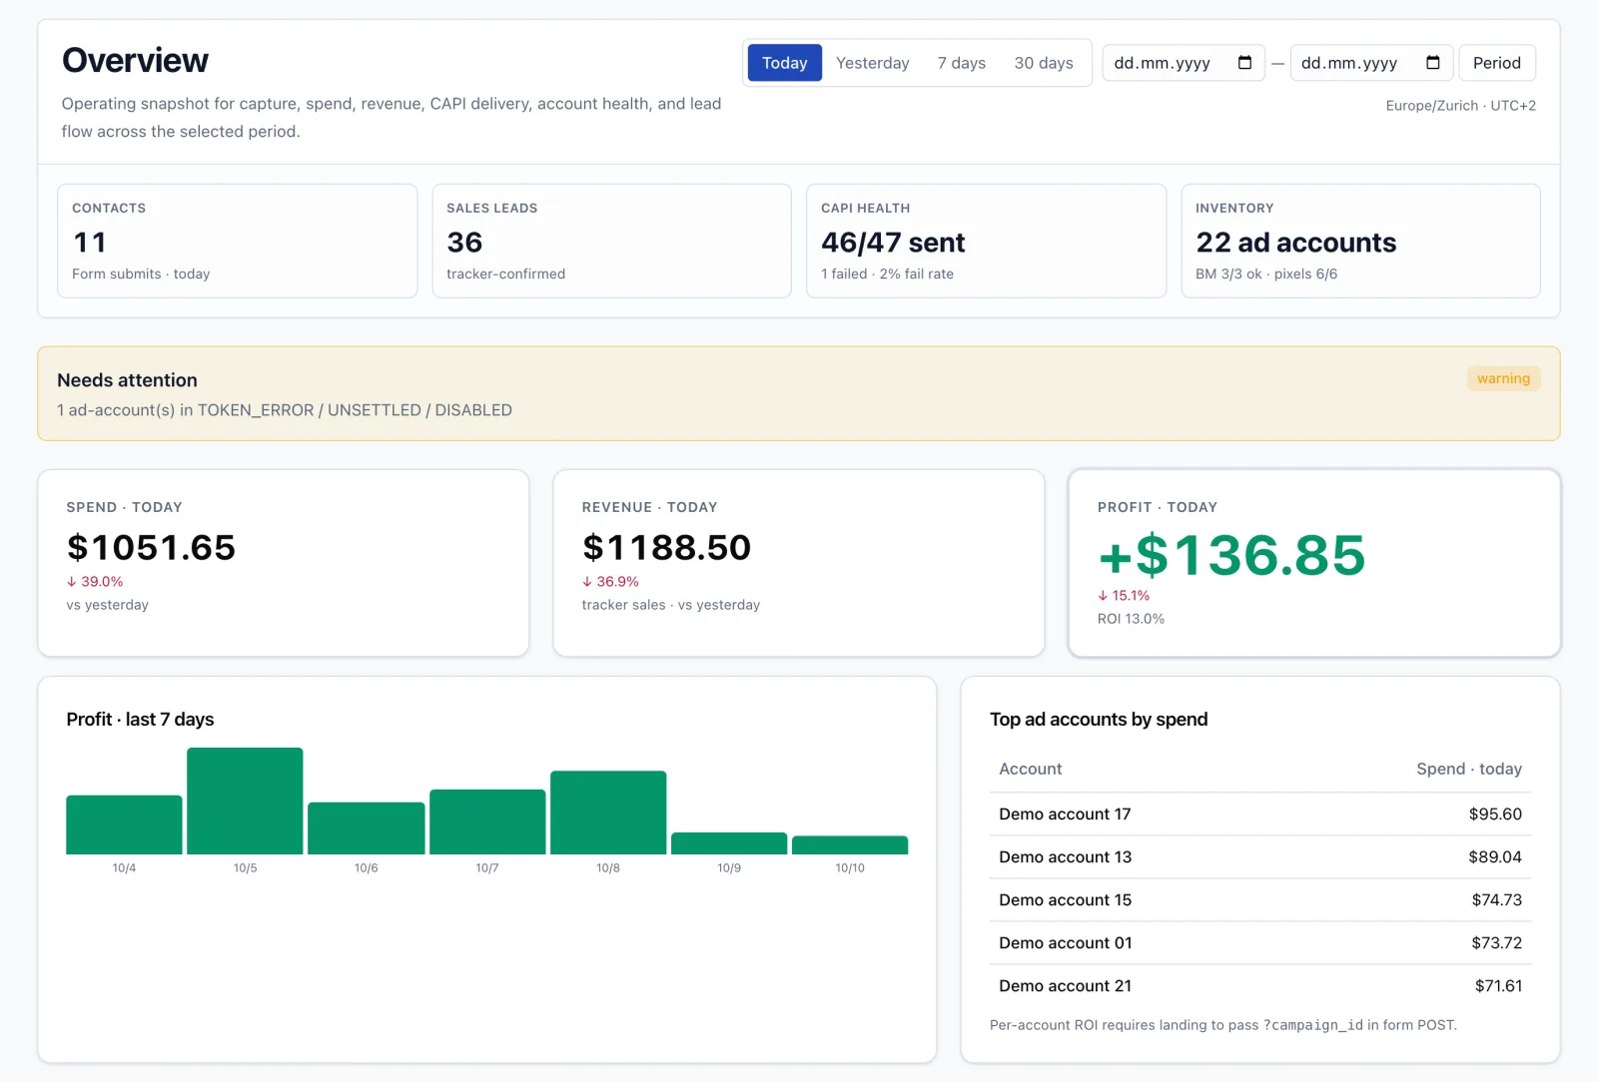The image size is (1598, 1082).
Task: Select the Demo account 01 row
Action: coord(1260,943)
